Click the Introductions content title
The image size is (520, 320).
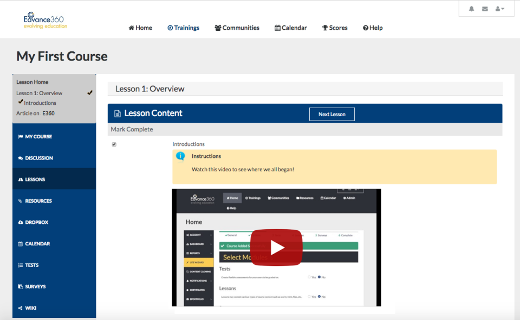click(188, 144)
